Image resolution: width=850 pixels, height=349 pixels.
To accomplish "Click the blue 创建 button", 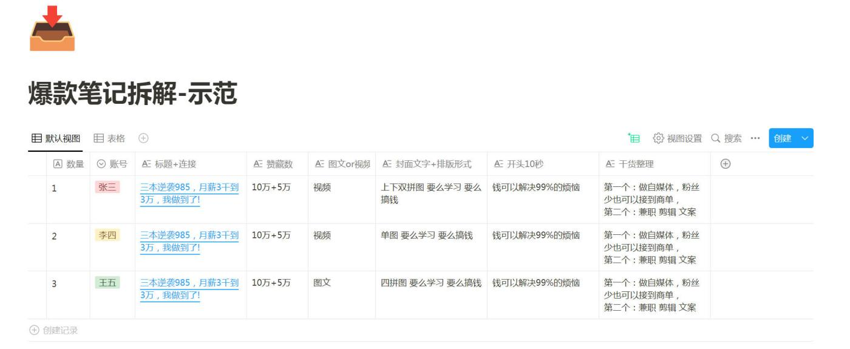I will (783, 138).
